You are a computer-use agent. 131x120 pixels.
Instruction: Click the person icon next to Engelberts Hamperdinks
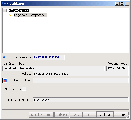click(x=11, y=15)
